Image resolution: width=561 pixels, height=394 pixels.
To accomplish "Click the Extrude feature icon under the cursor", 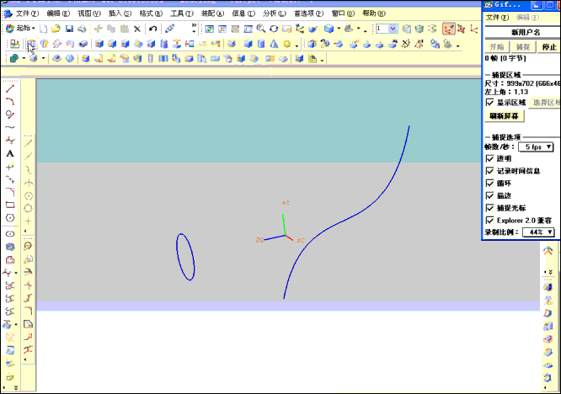I will 31,44.
